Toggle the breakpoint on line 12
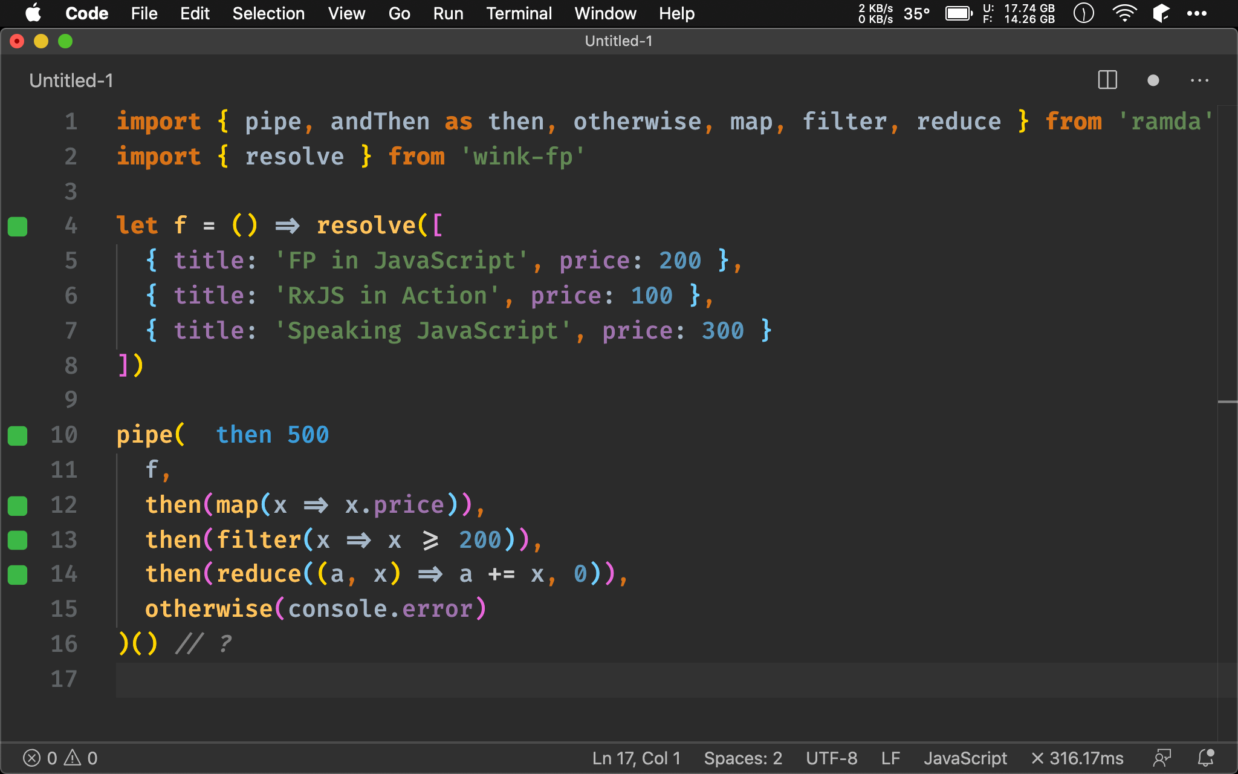The height and width of the screenshot is (774, 1238). [19, 504]
